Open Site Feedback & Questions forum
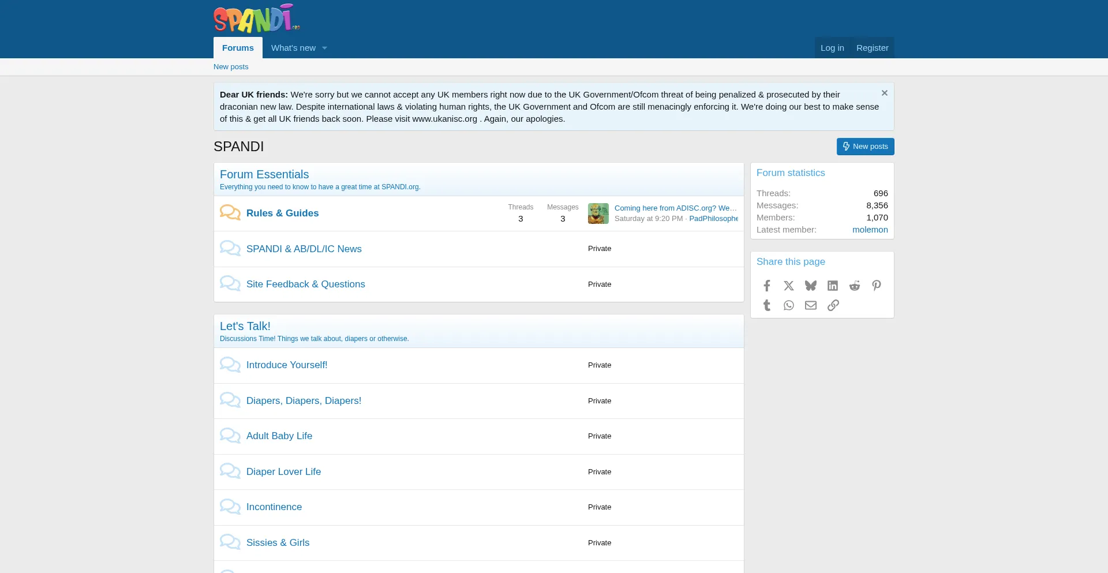Viewport: 1108px width, 573px height. click(x=306, y=284)
